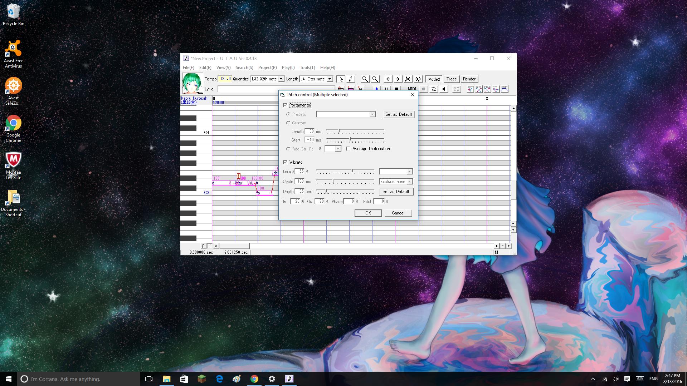Click the Trace button
The height and width of the screenshot is (386, 687).
coord(452,79)
